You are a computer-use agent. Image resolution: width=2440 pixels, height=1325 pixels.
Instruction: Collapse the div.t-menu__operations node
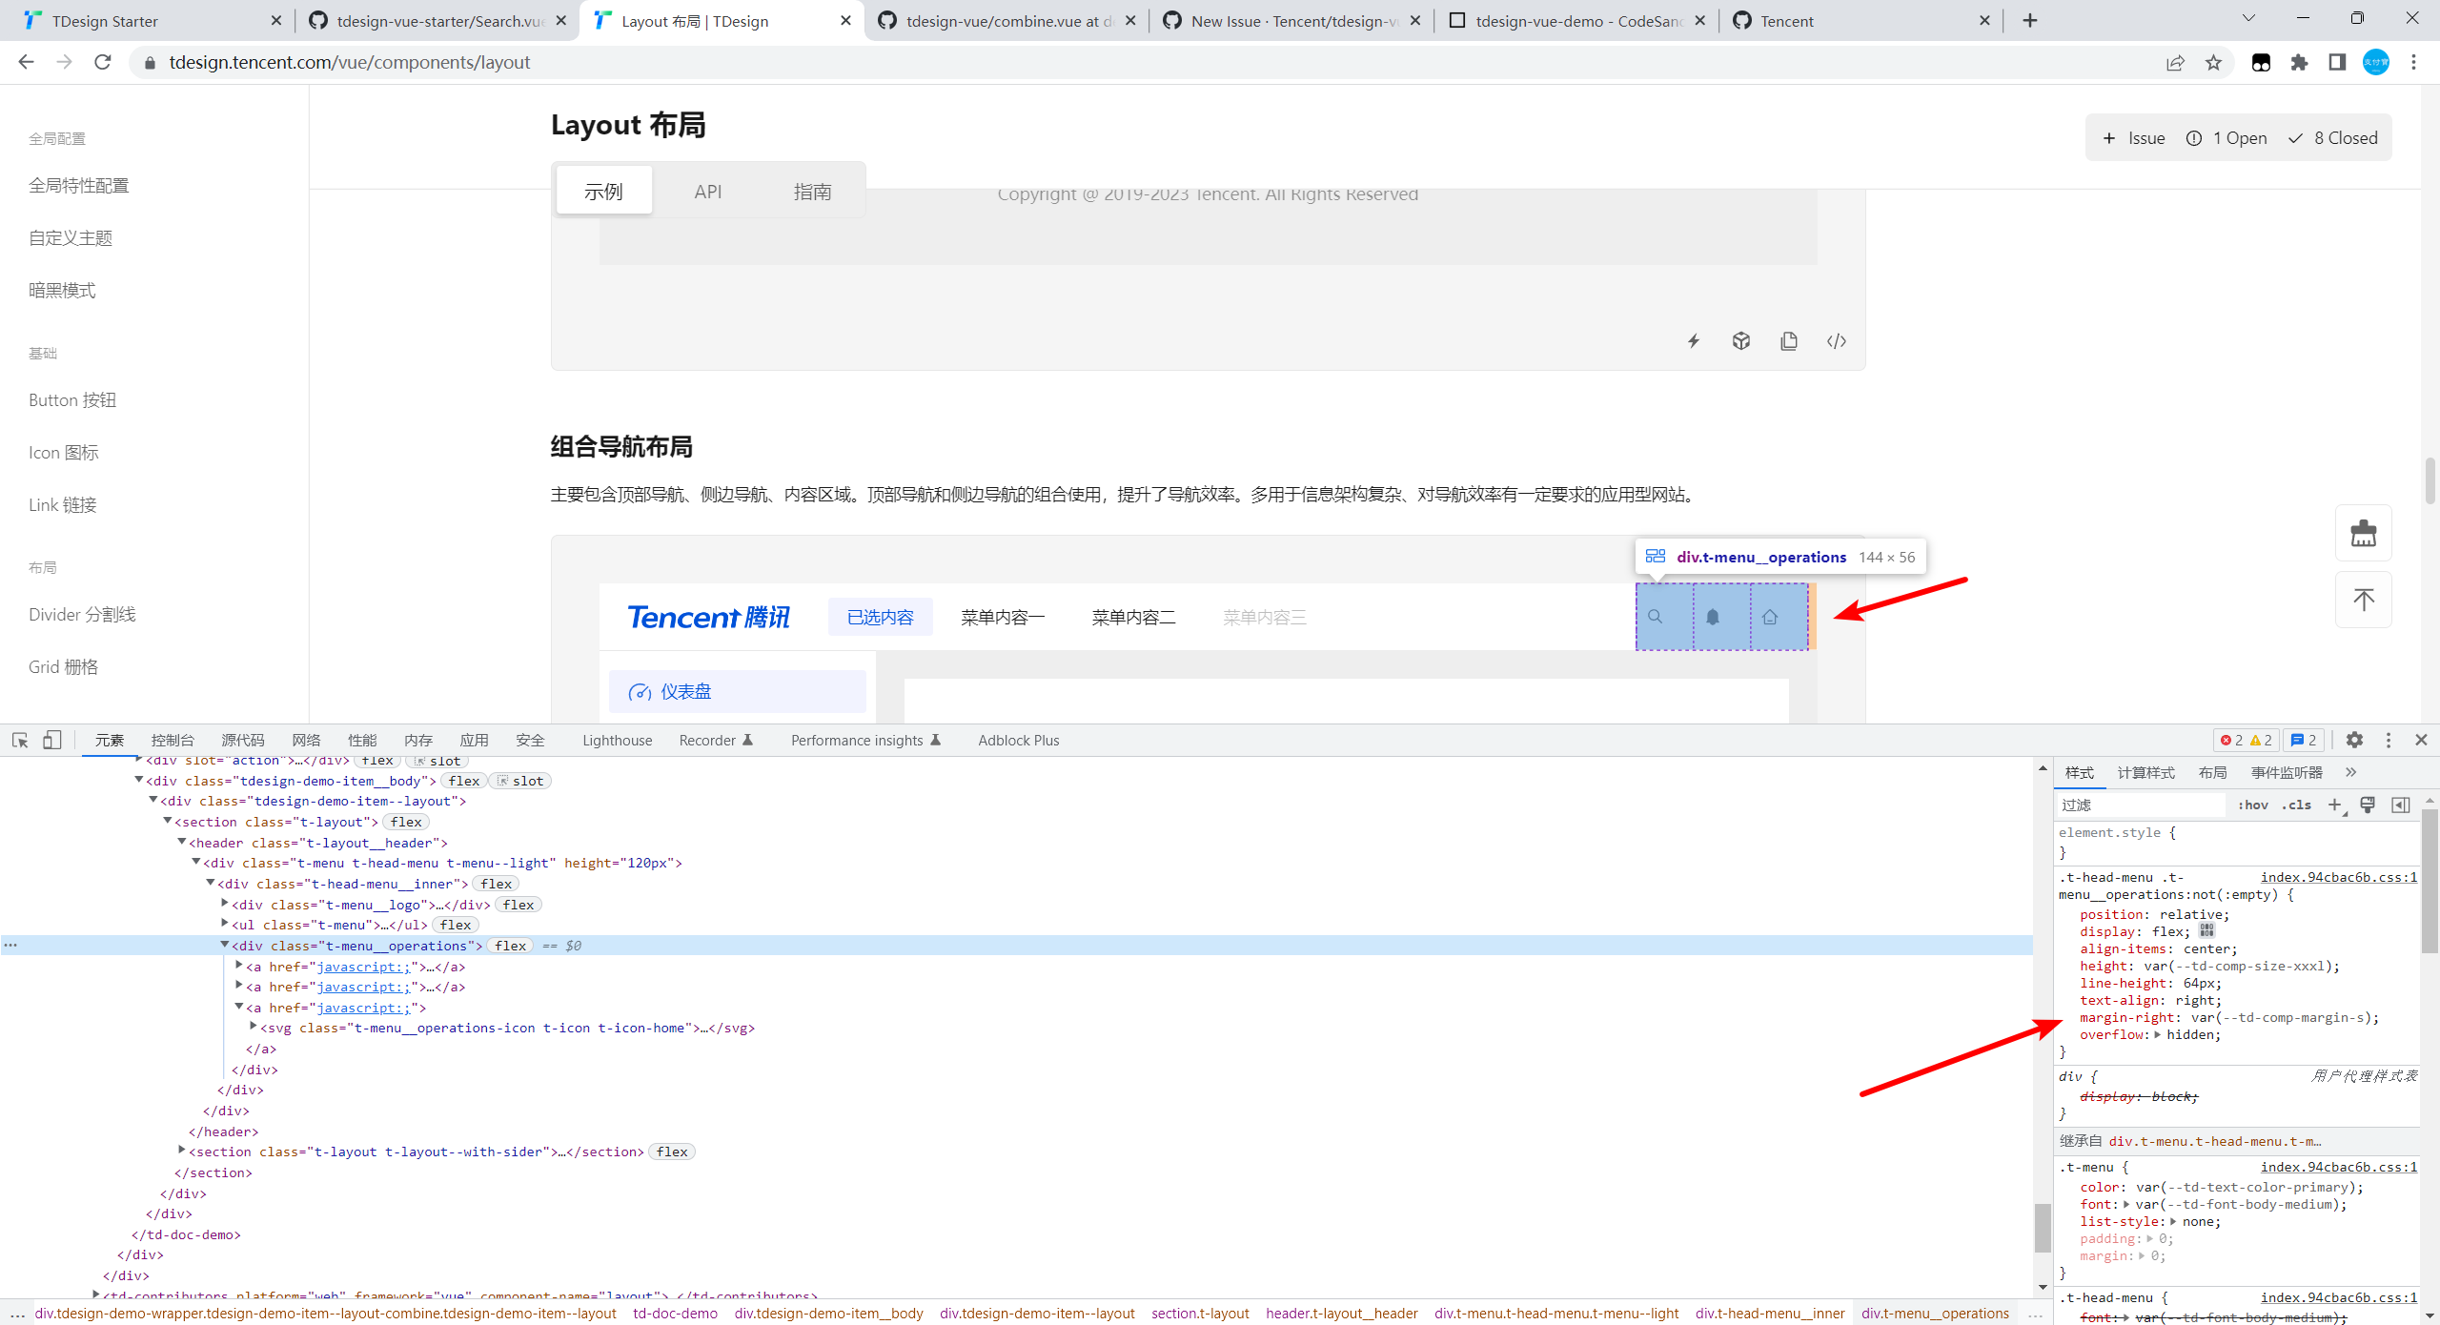click(x=226, y=946)
